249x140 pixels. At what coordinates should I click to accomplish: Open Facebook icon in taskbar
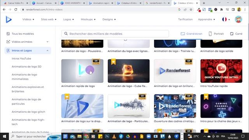[121, 136]
